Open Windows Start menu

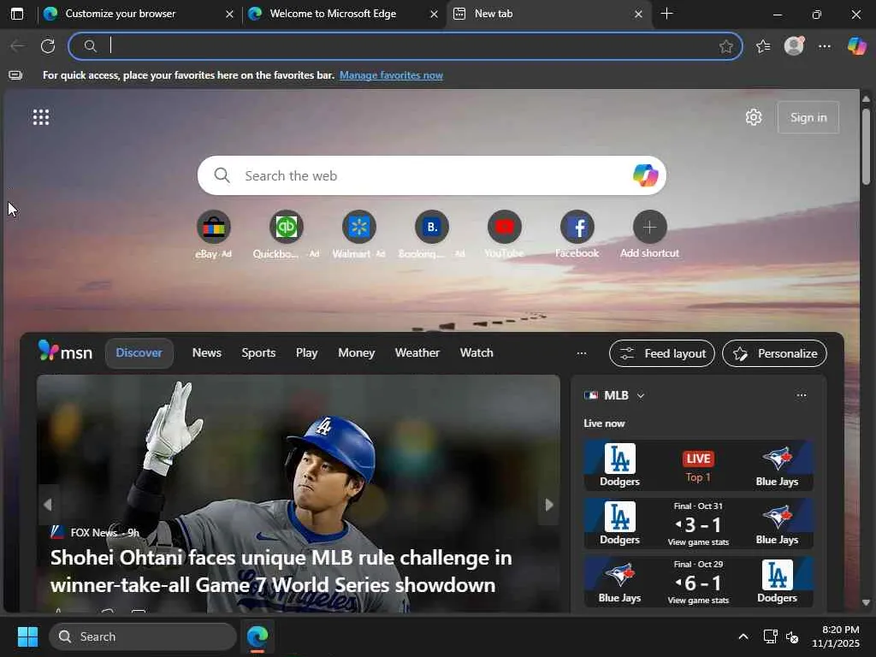point(27,636)
